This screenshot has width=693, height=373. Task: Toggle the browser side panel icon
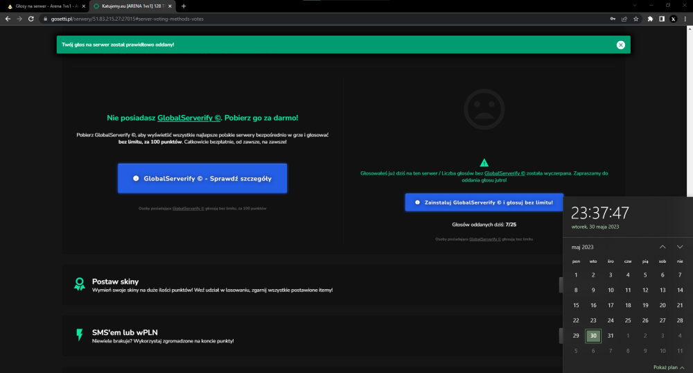point(662,19)
